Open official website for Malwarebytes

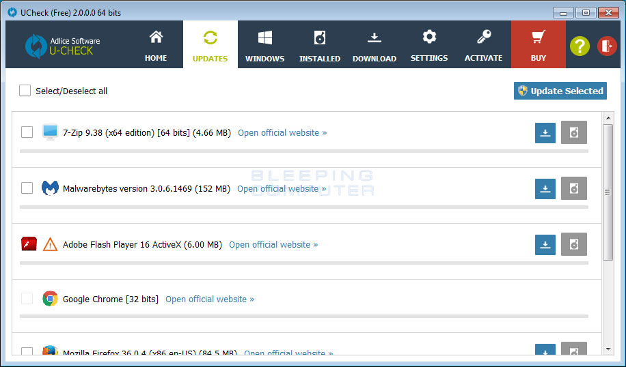(x=282, y=188)
